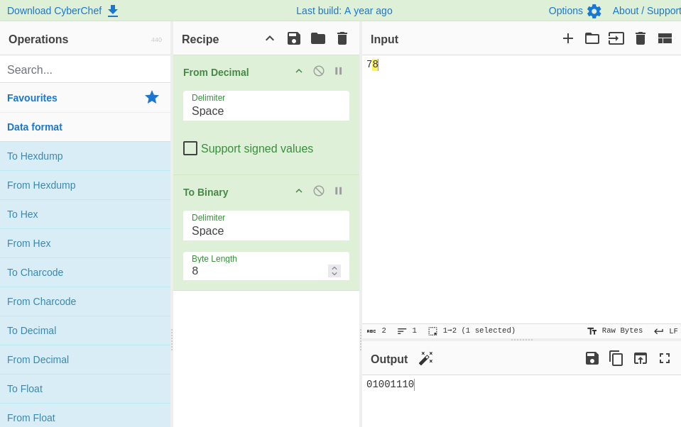Select the From Hex operation

(x=85, y=243)
